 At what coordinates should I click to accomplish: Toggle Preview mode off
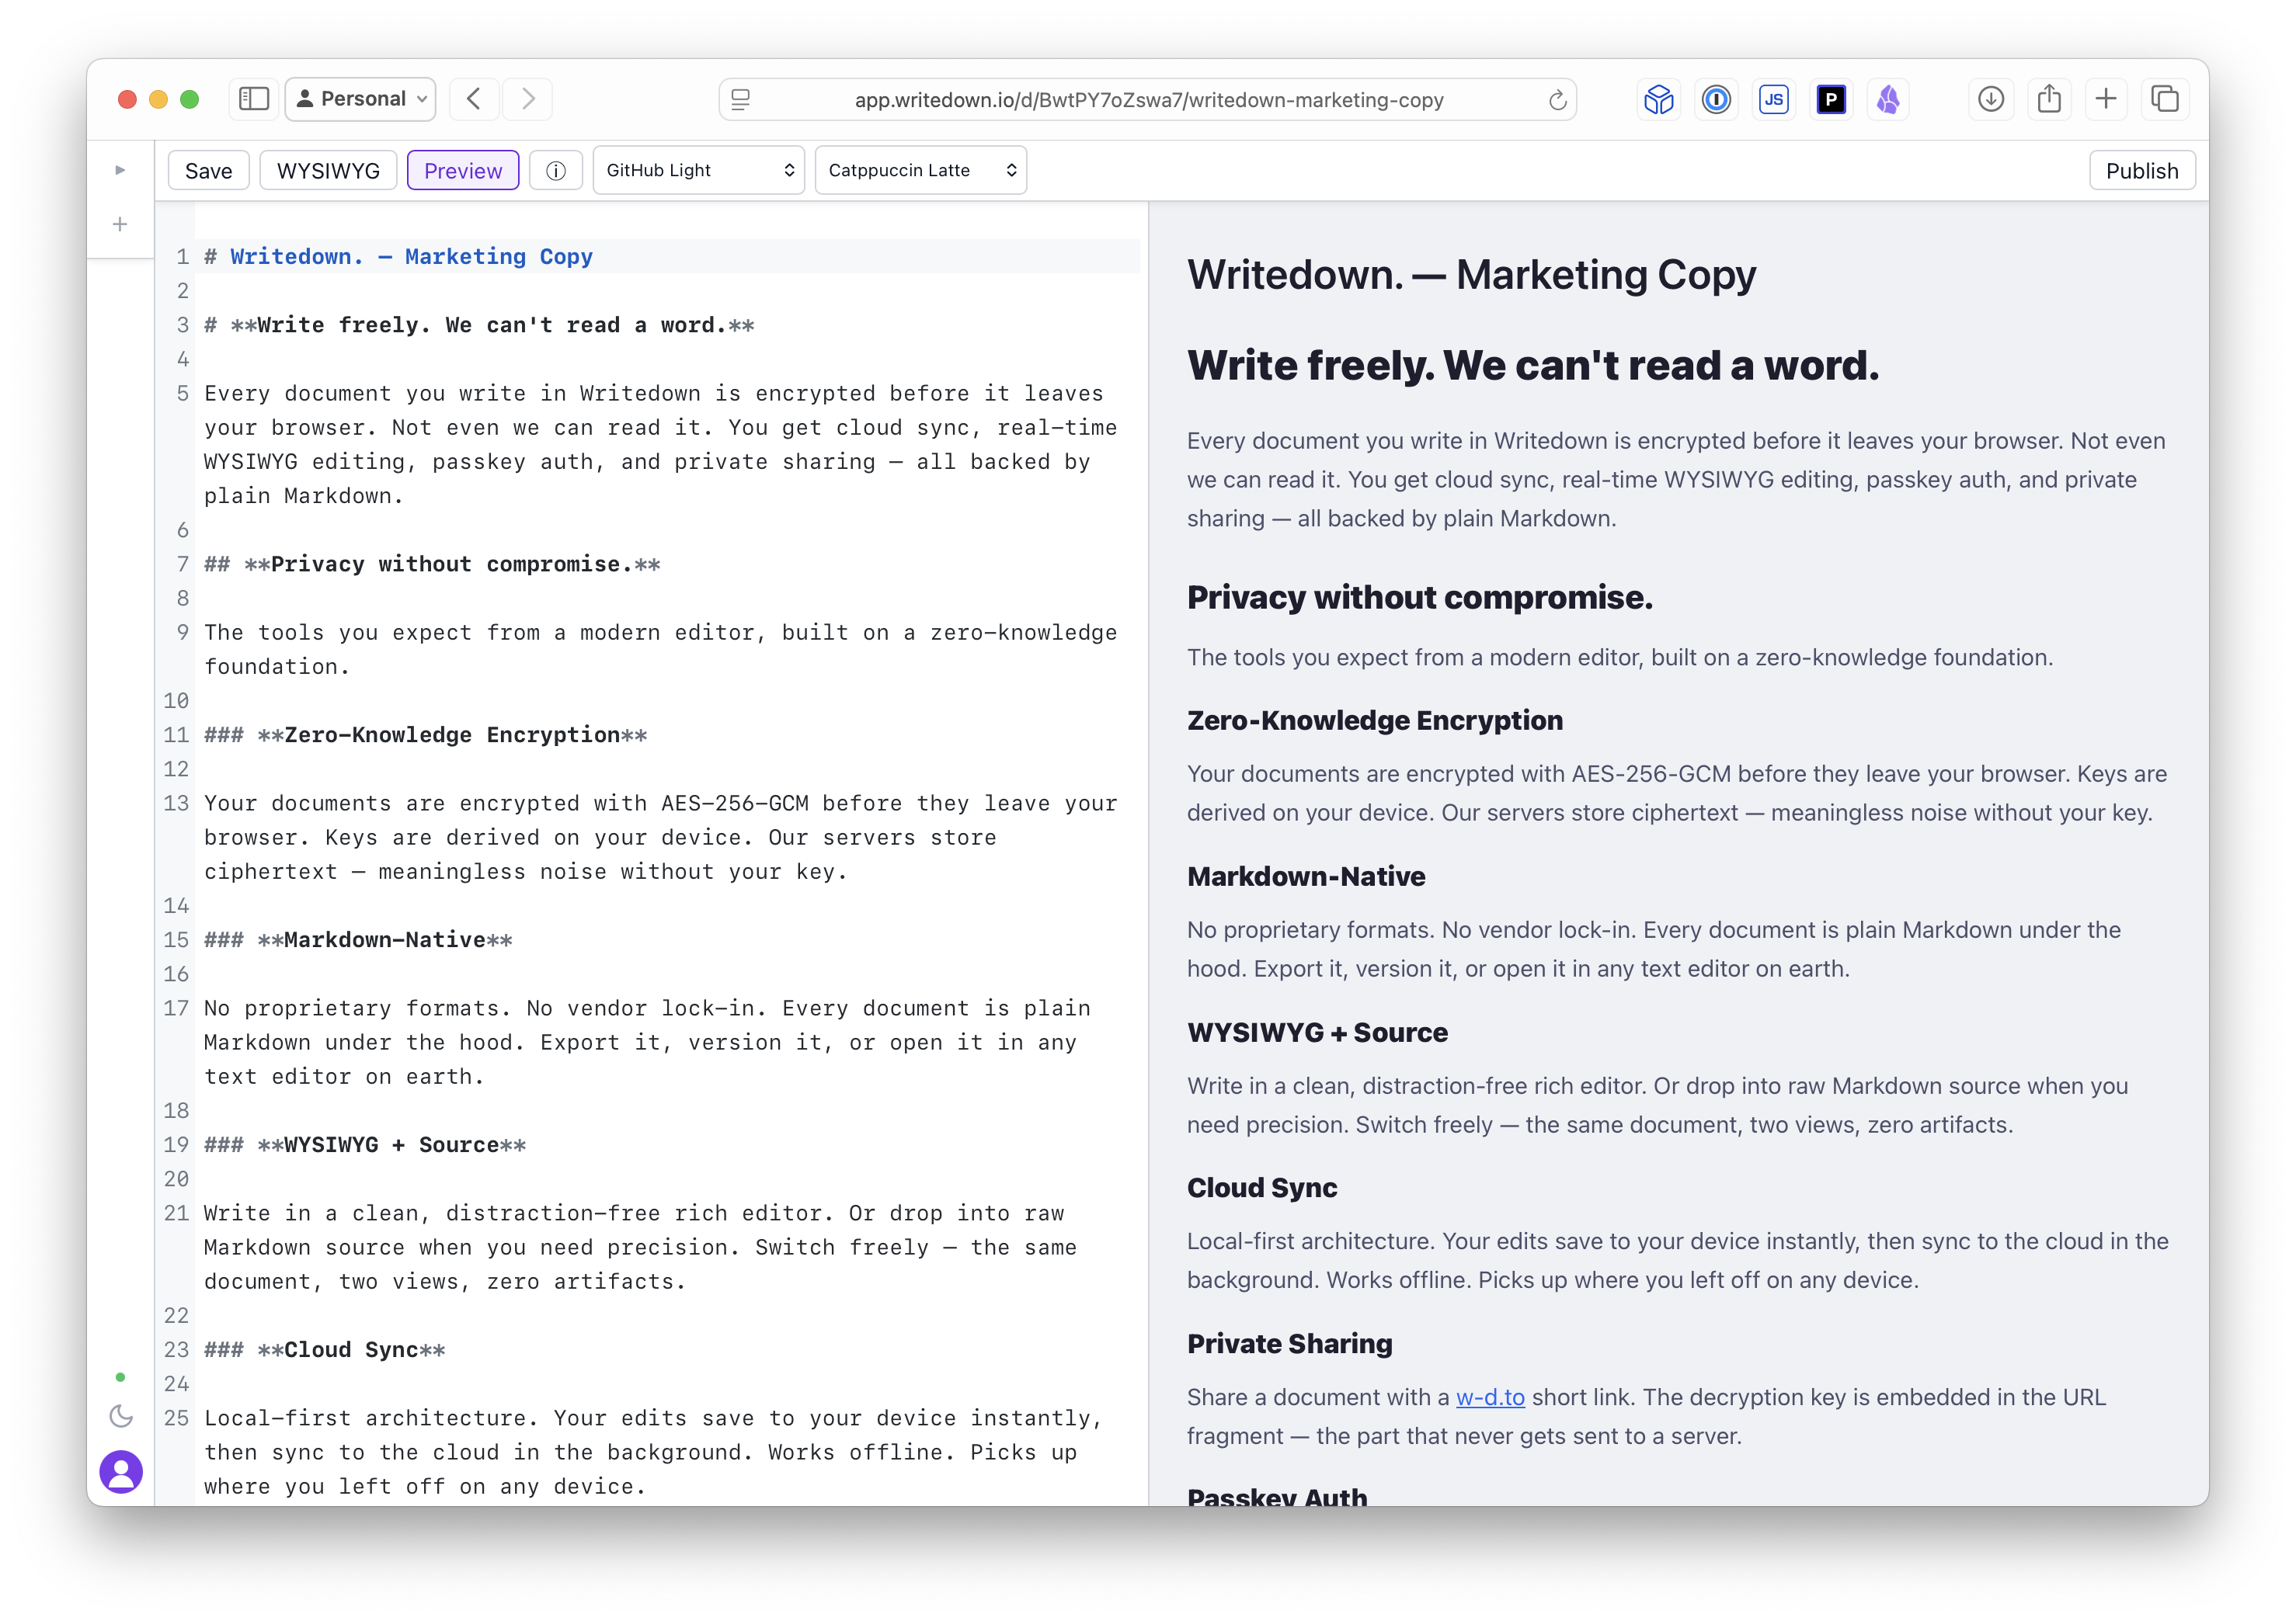coord(463,170)
